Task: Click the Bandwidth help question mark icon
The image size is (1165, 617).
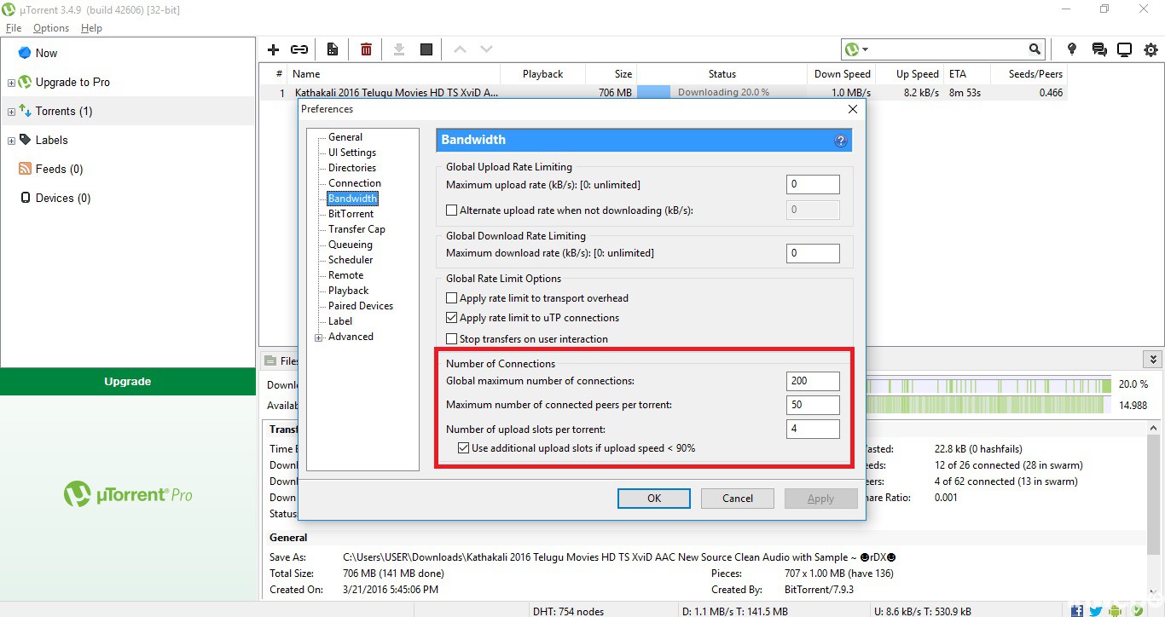Action: coord(840,141)
